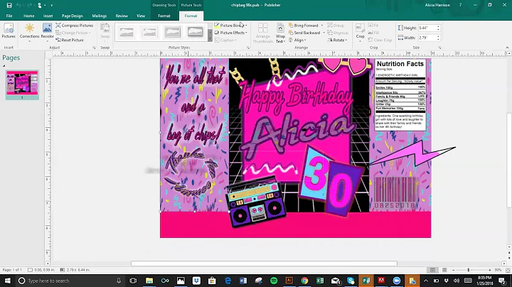Open the Wrap Text options

280,33
